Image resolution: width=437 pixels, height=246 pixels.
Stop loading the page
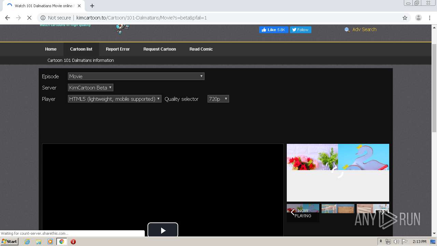tap(29, 18)
